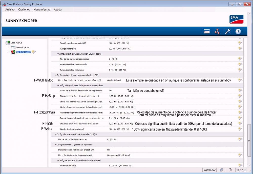Click 'Desconexión de red con val. predet. 0%' label
The height and width of the screenshot is (174, 253).
pos(76,150)
